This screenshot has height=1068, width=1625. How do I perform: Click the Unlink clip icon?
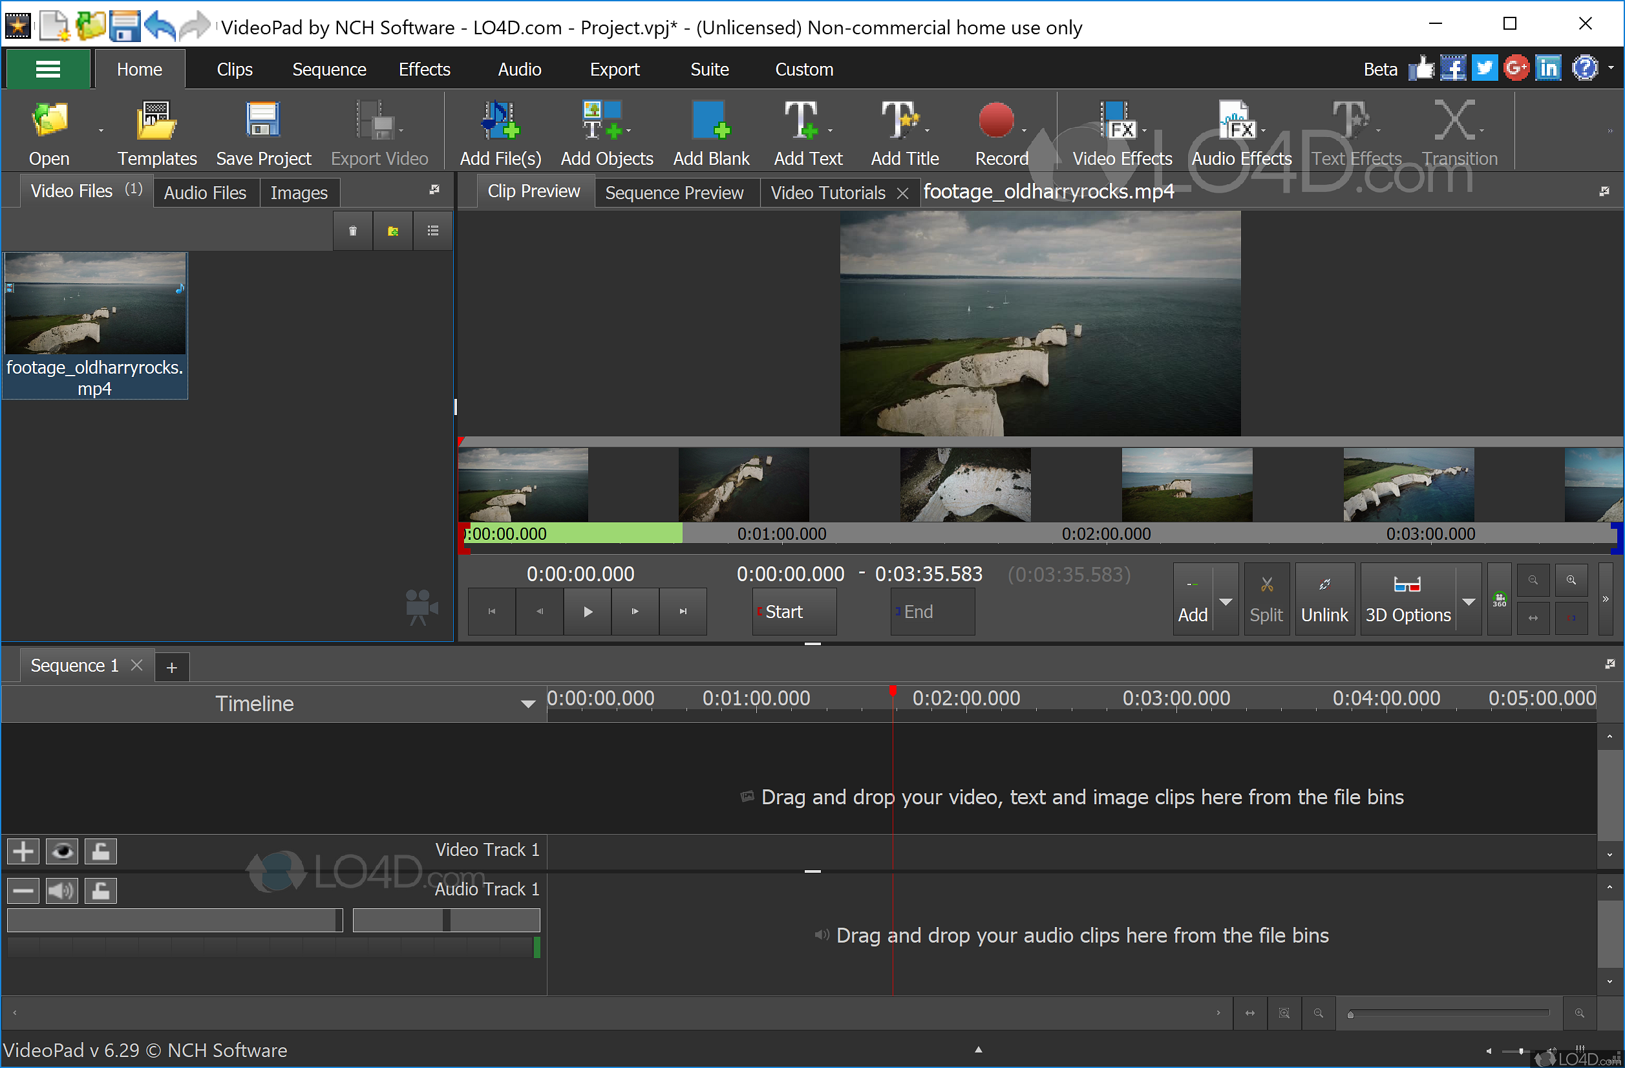pos(1324,599)
